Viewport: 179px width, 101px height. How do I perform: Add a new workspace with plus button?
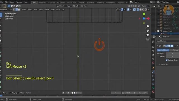[x=127, y=3]
